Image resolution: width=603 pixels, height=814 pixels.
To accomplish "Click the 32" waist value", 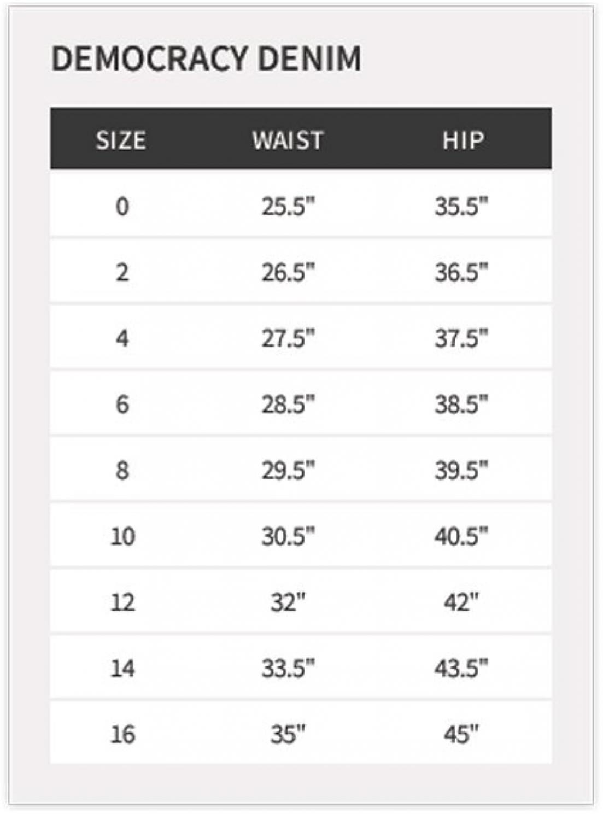I will [288, 602].
